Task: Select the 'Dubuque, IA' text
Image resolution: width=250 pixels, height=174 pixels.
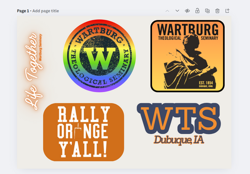Action: 179,140
